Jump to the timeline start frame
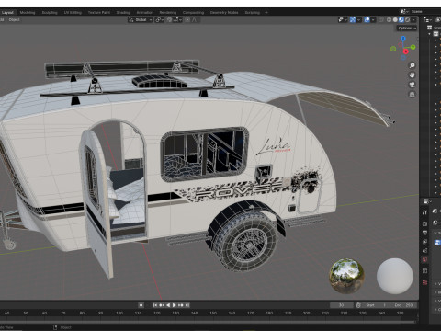 point(155,305)
